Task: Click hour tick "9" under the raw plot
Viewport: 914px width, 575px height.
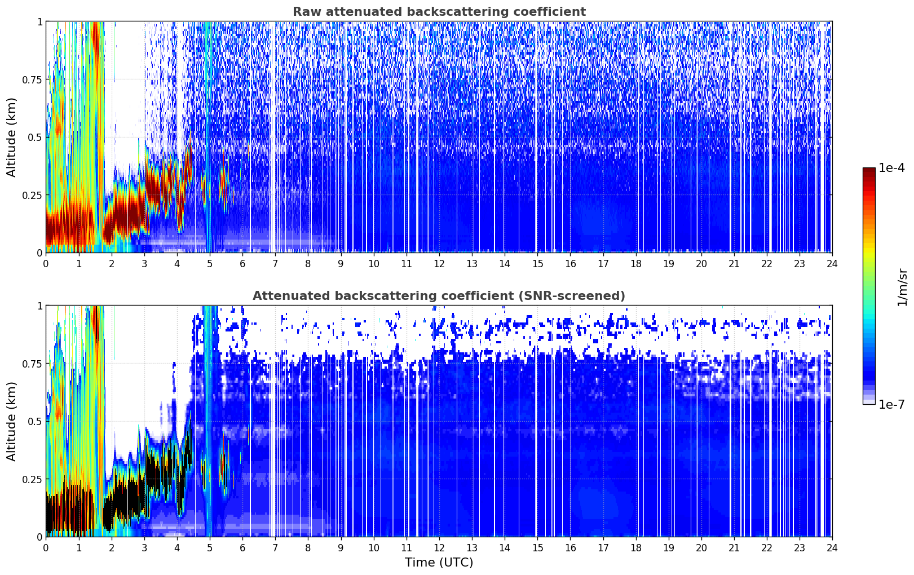Action: (341, 263)
